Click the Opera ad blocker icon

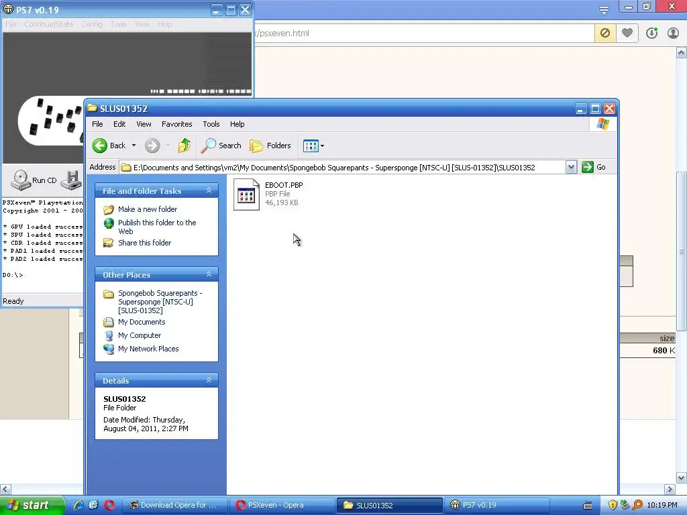click(x=605, y=33)
